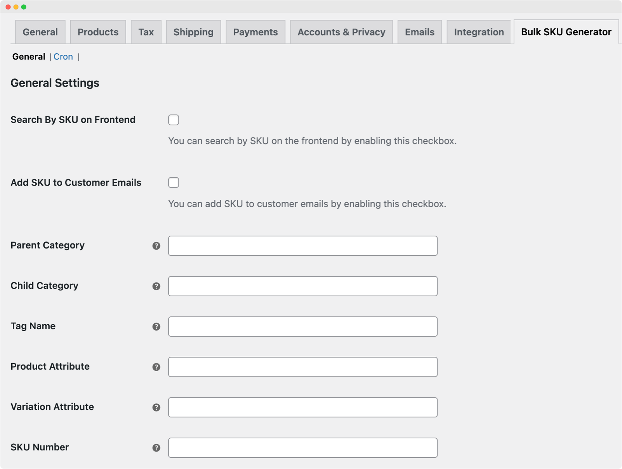Open the Integration tab
Viewport: 622px width, 469px height.
click(479, 32)
